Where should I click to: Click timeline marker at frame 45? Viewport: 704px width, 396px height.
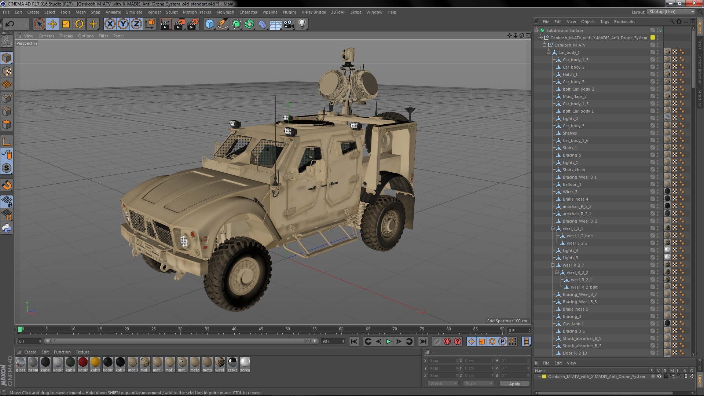[x=261, y=329]
